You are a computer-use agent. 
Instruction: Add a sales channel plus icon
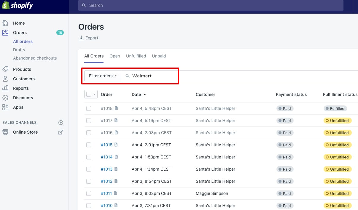[61, 123]
